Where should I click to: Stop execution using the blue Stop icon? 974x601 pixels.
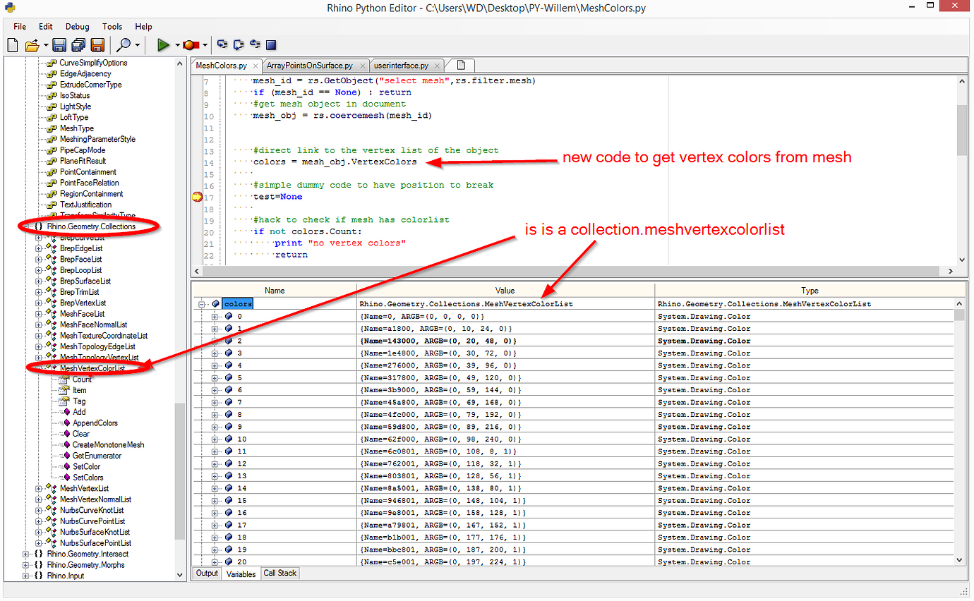[x=270, y=44]
